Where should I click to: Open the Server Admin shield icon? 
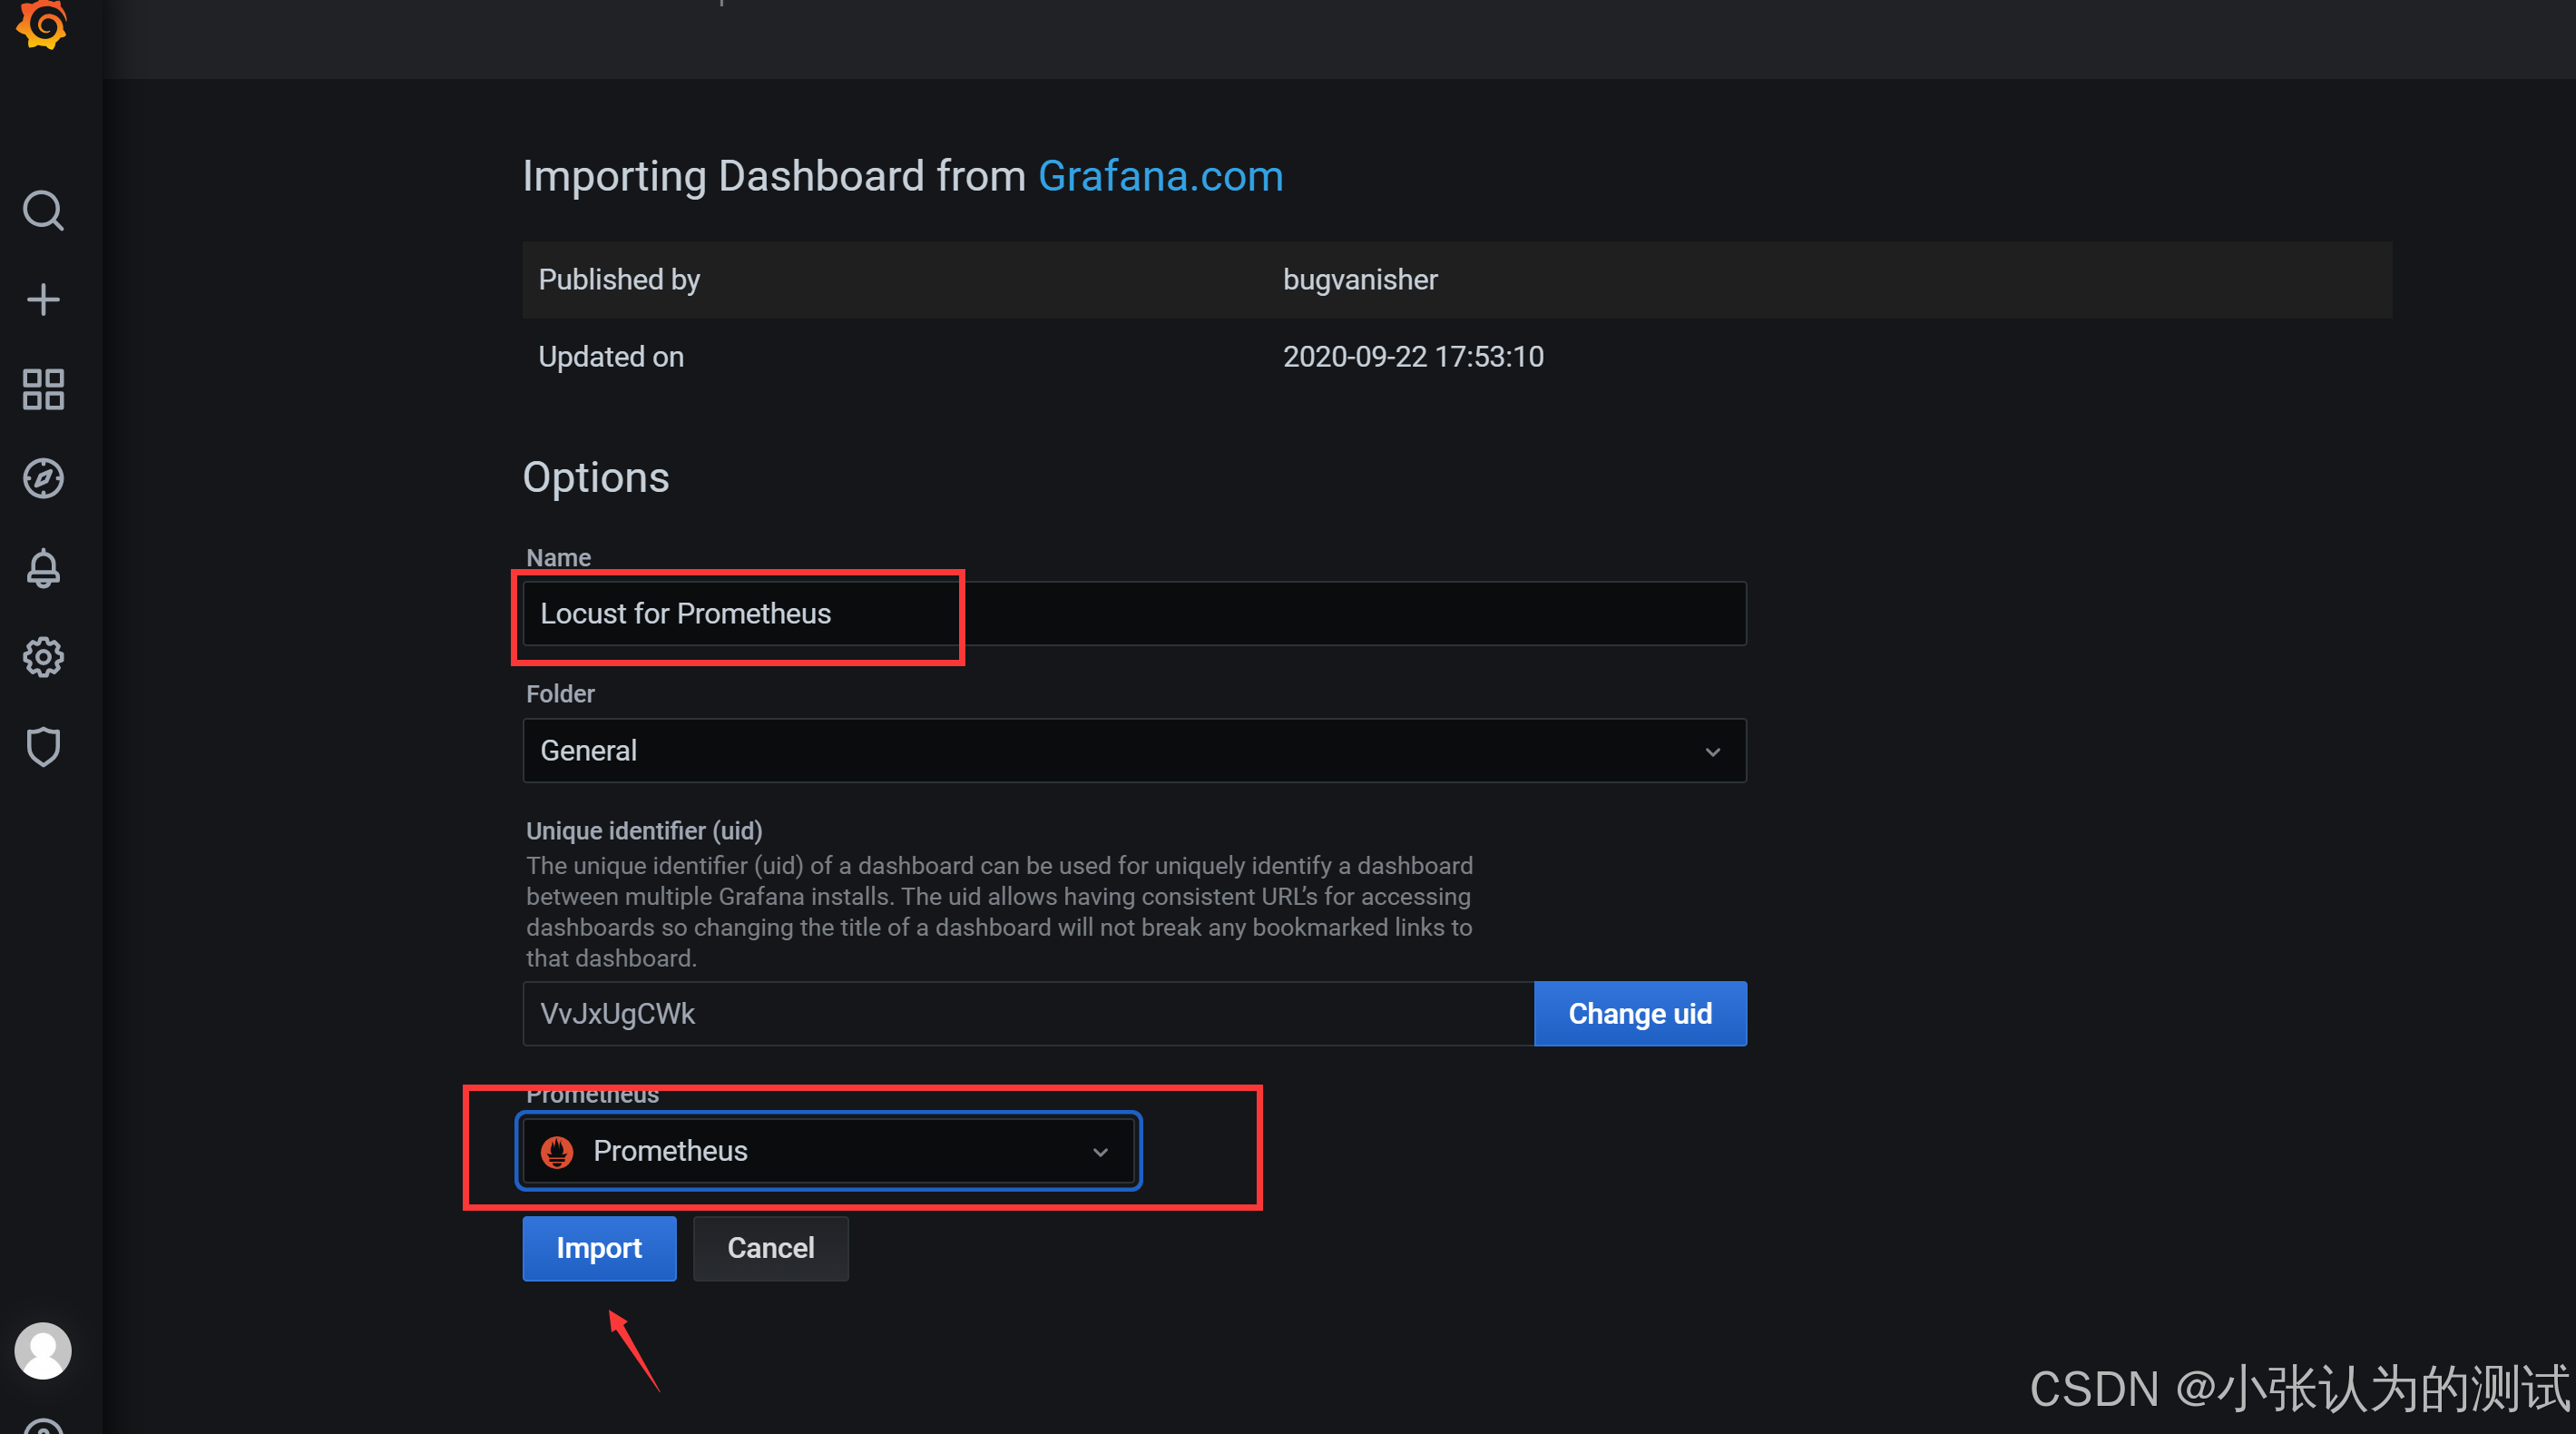[43, 746]
